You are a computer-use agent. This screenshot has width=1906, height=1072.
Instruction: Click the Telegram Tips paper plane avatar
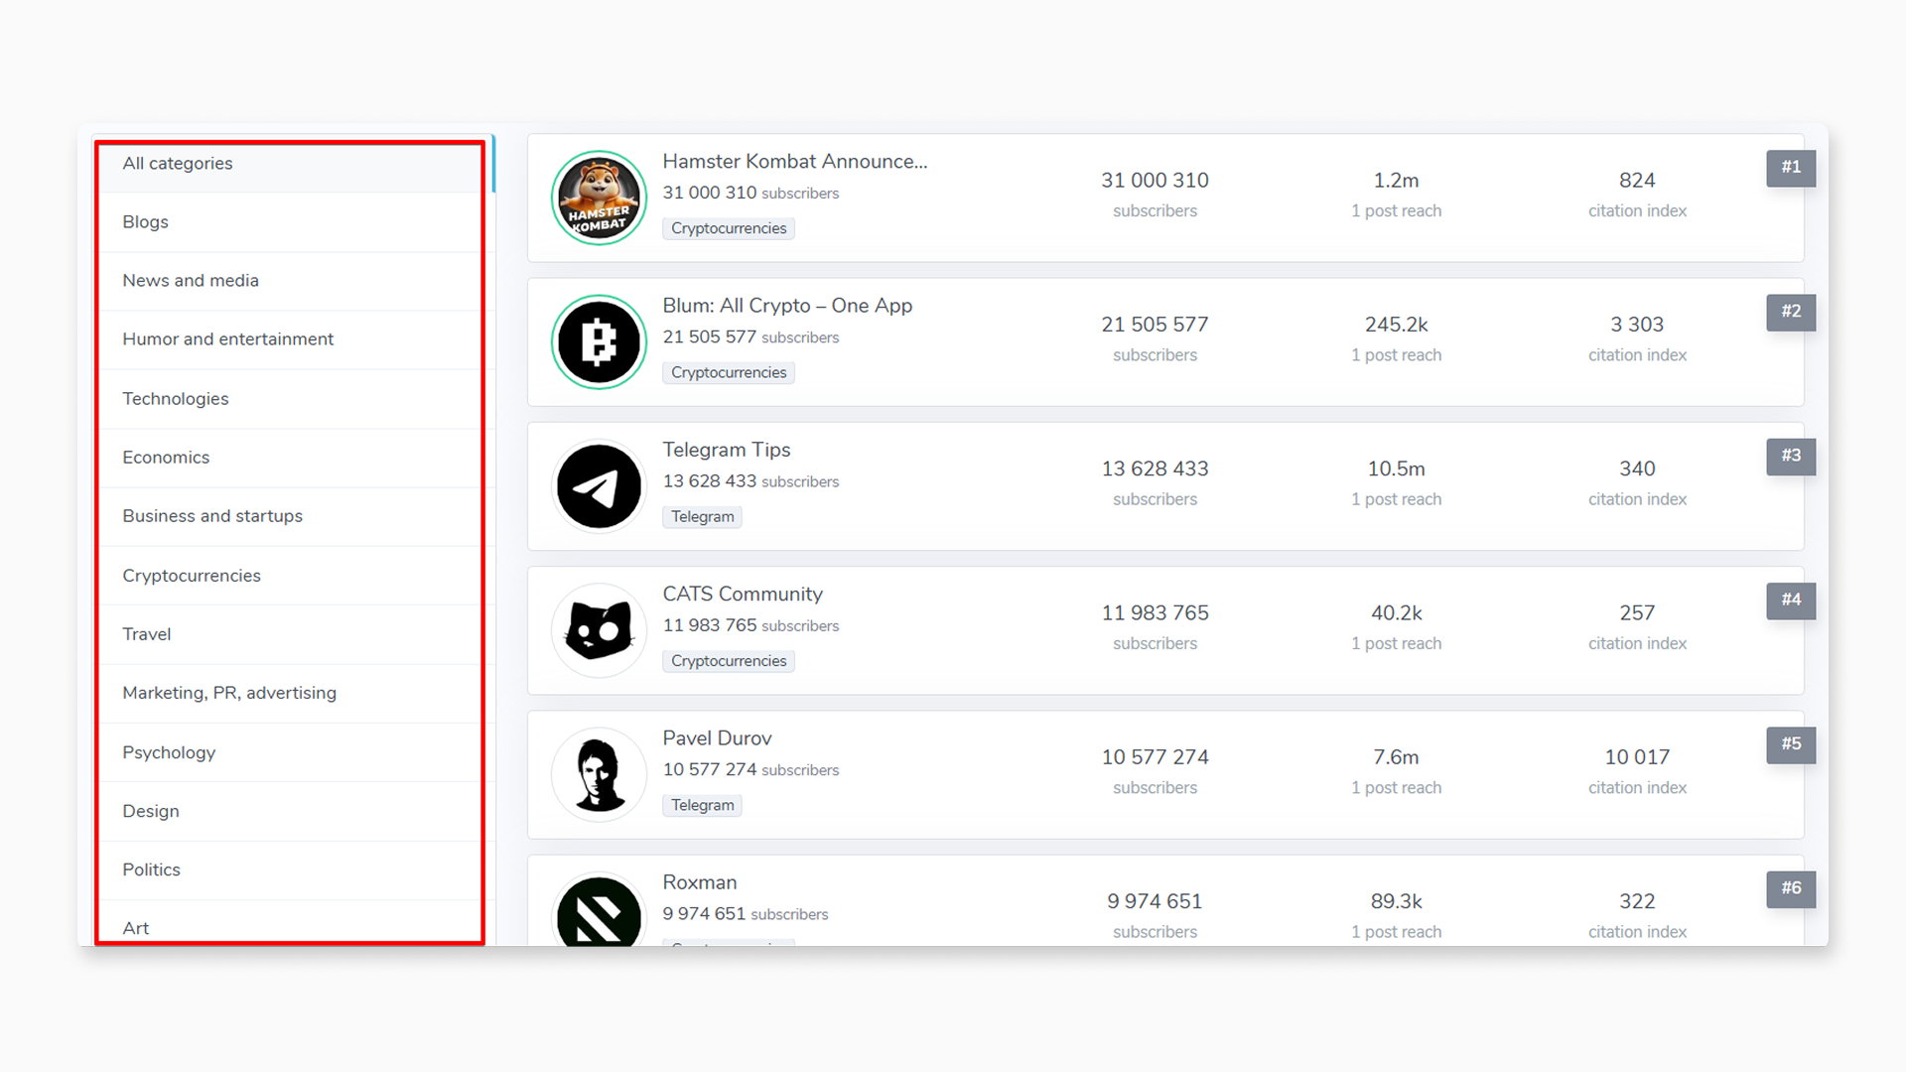click(x=599, y=485)
